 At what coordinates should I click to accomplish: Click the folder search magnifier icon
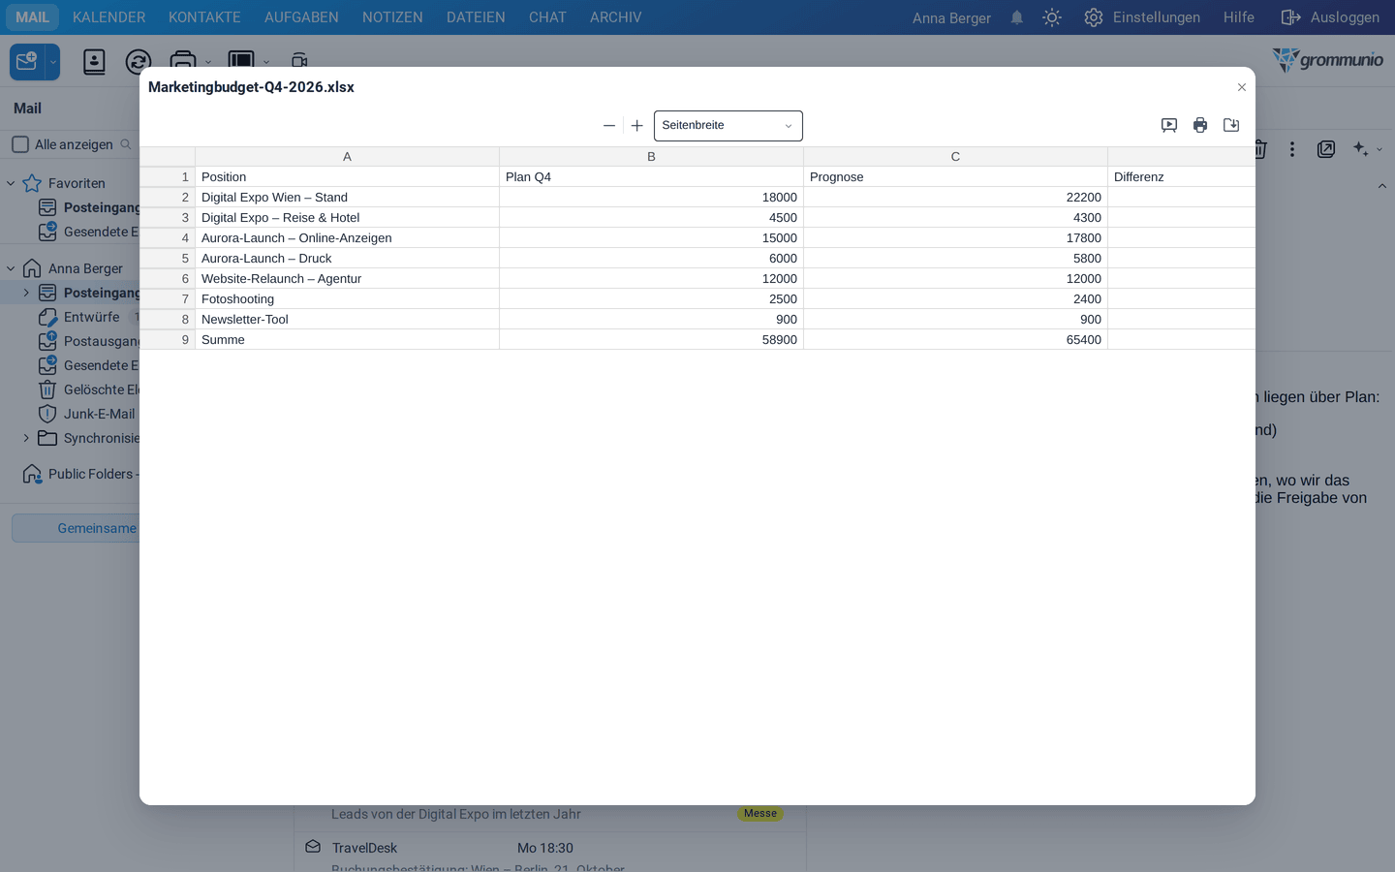point(126,144)
